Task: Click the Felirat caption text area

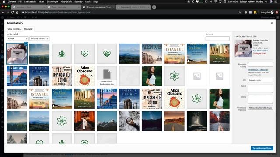Action: click(x=260, y=88)
